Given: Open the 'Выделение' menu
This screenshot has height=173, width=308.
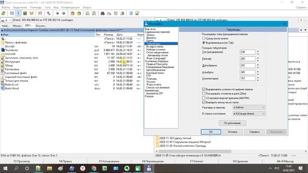Looking at the screenshot, I should point(20,7).
